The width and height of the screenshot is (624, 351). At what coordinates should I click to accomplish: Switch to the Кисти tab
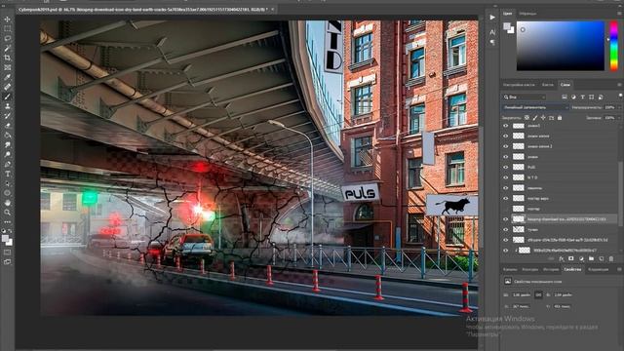[x=548, y=85]
